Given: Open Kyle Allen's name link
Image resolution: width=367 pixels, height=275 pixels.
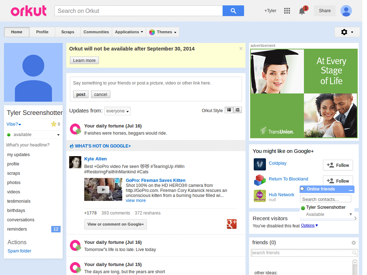Looking at the screenshot, I should 95,159.
